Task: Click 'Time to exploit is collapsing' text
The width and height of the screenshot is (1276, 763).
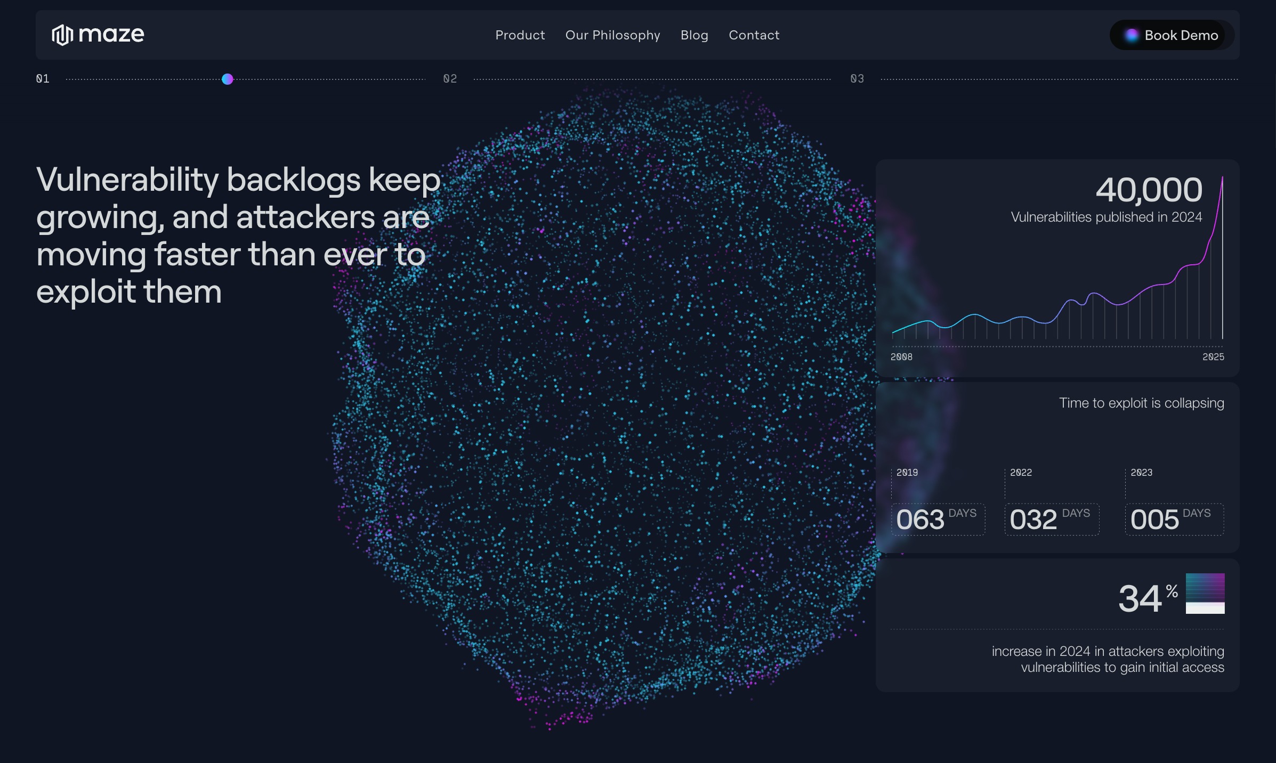Action: tap(1141, 403)
